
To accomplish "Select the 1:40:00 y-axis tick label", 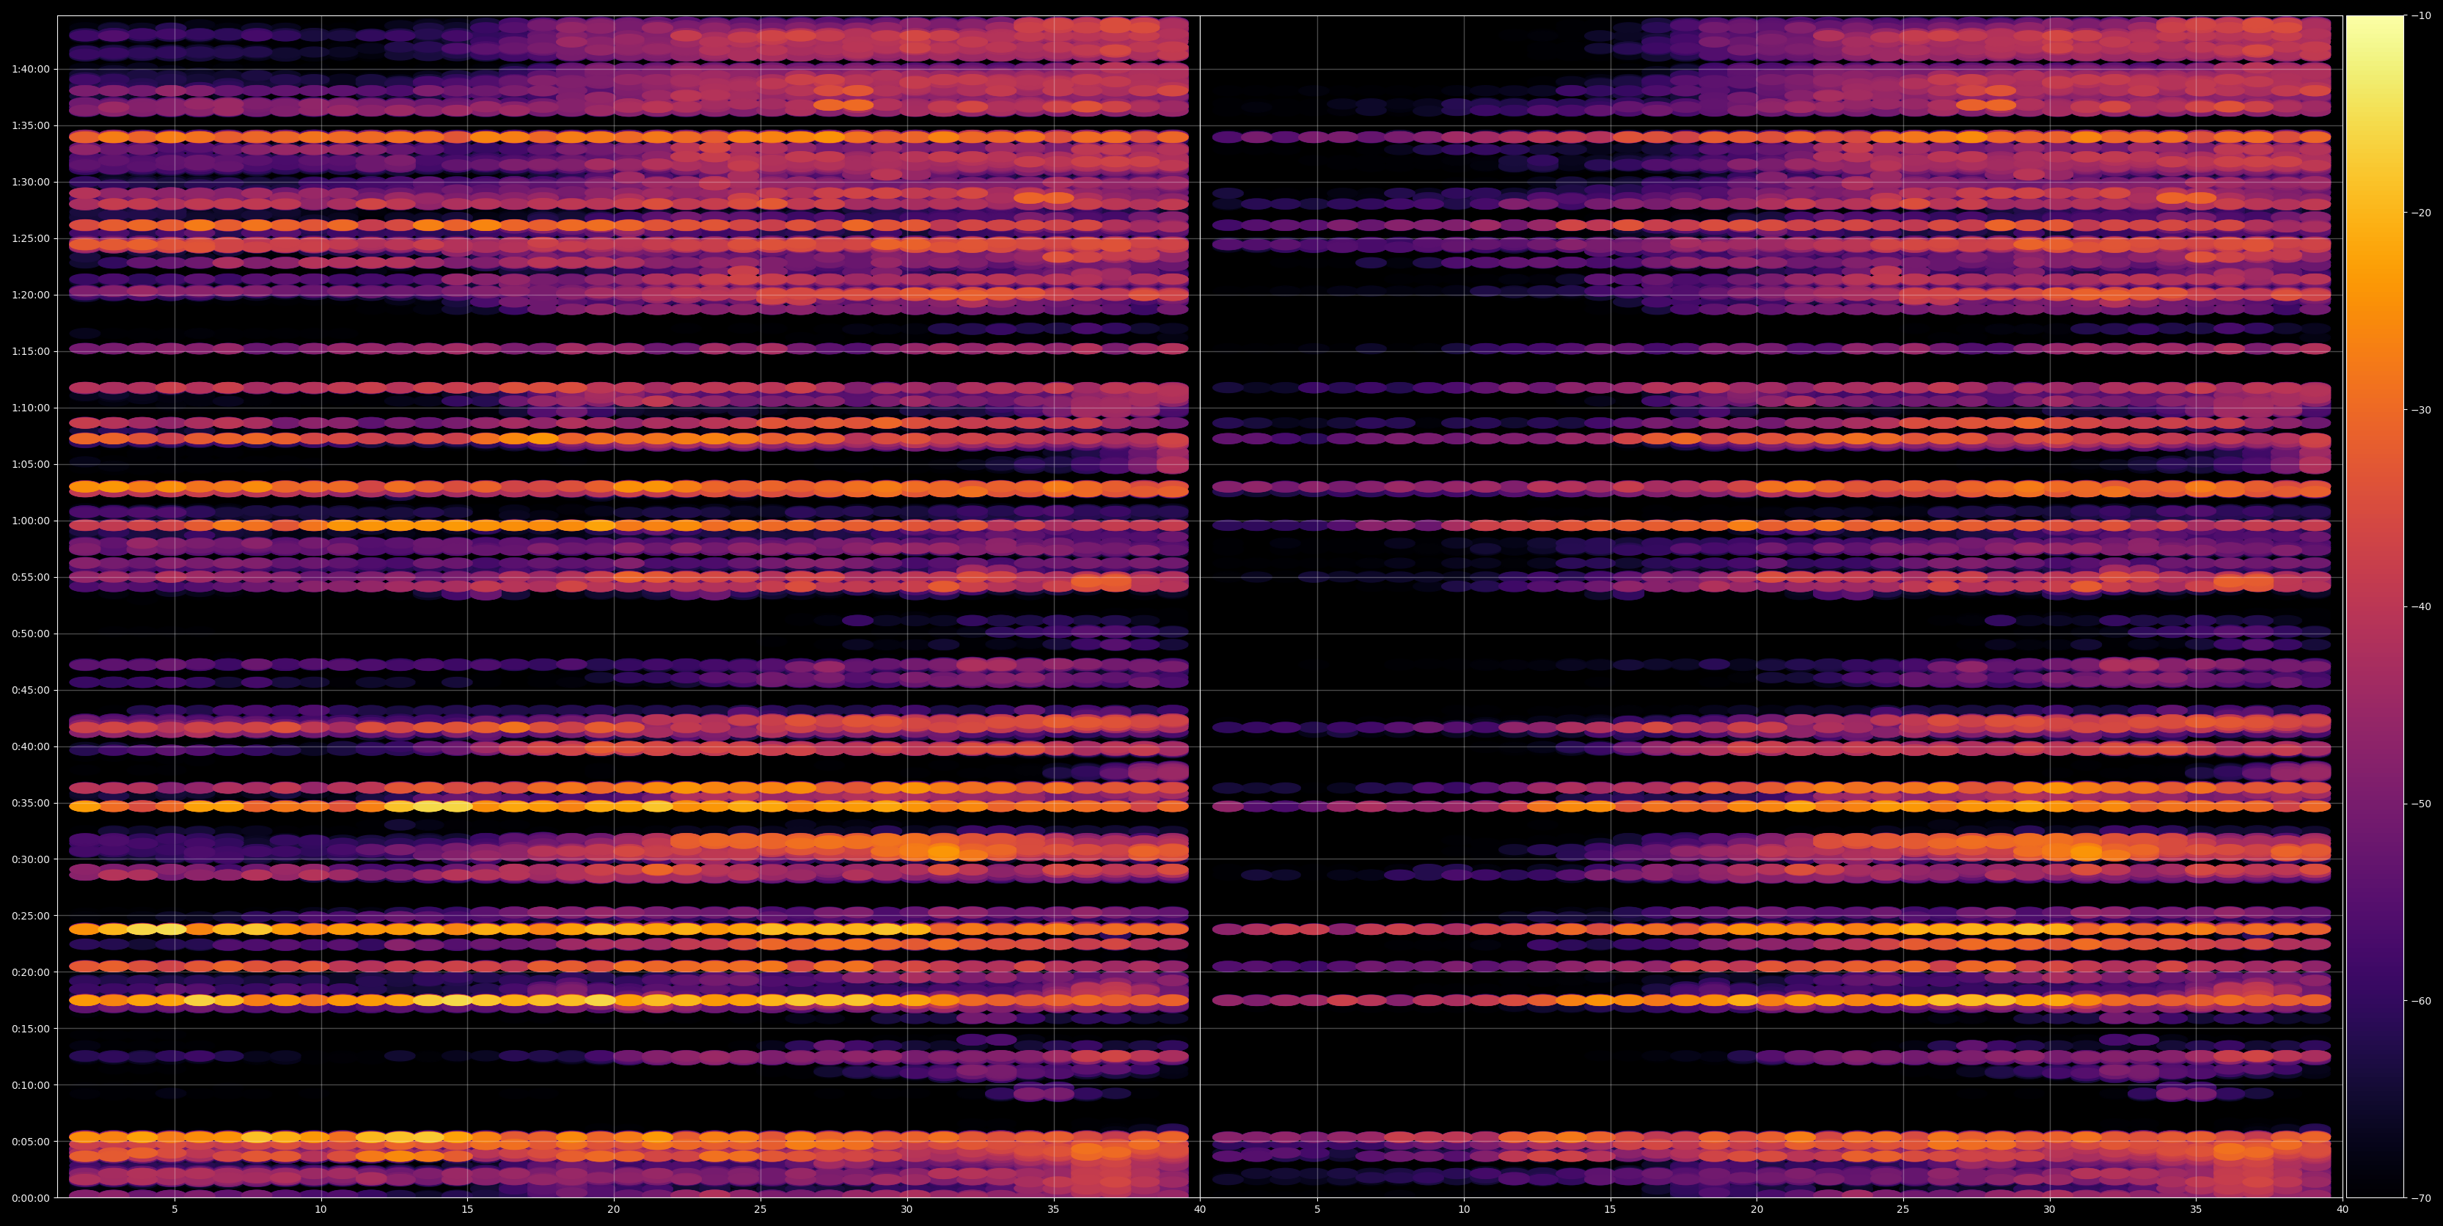I will (30, 69).
